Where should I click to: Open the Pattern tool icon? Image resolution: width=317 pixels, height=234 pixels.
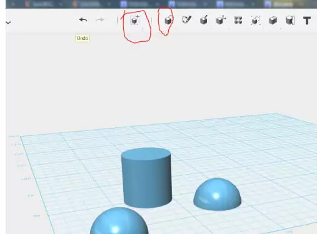238,20
